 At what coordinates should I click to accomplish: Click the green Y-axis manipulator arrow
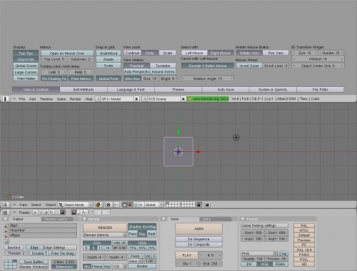[178, 132]
